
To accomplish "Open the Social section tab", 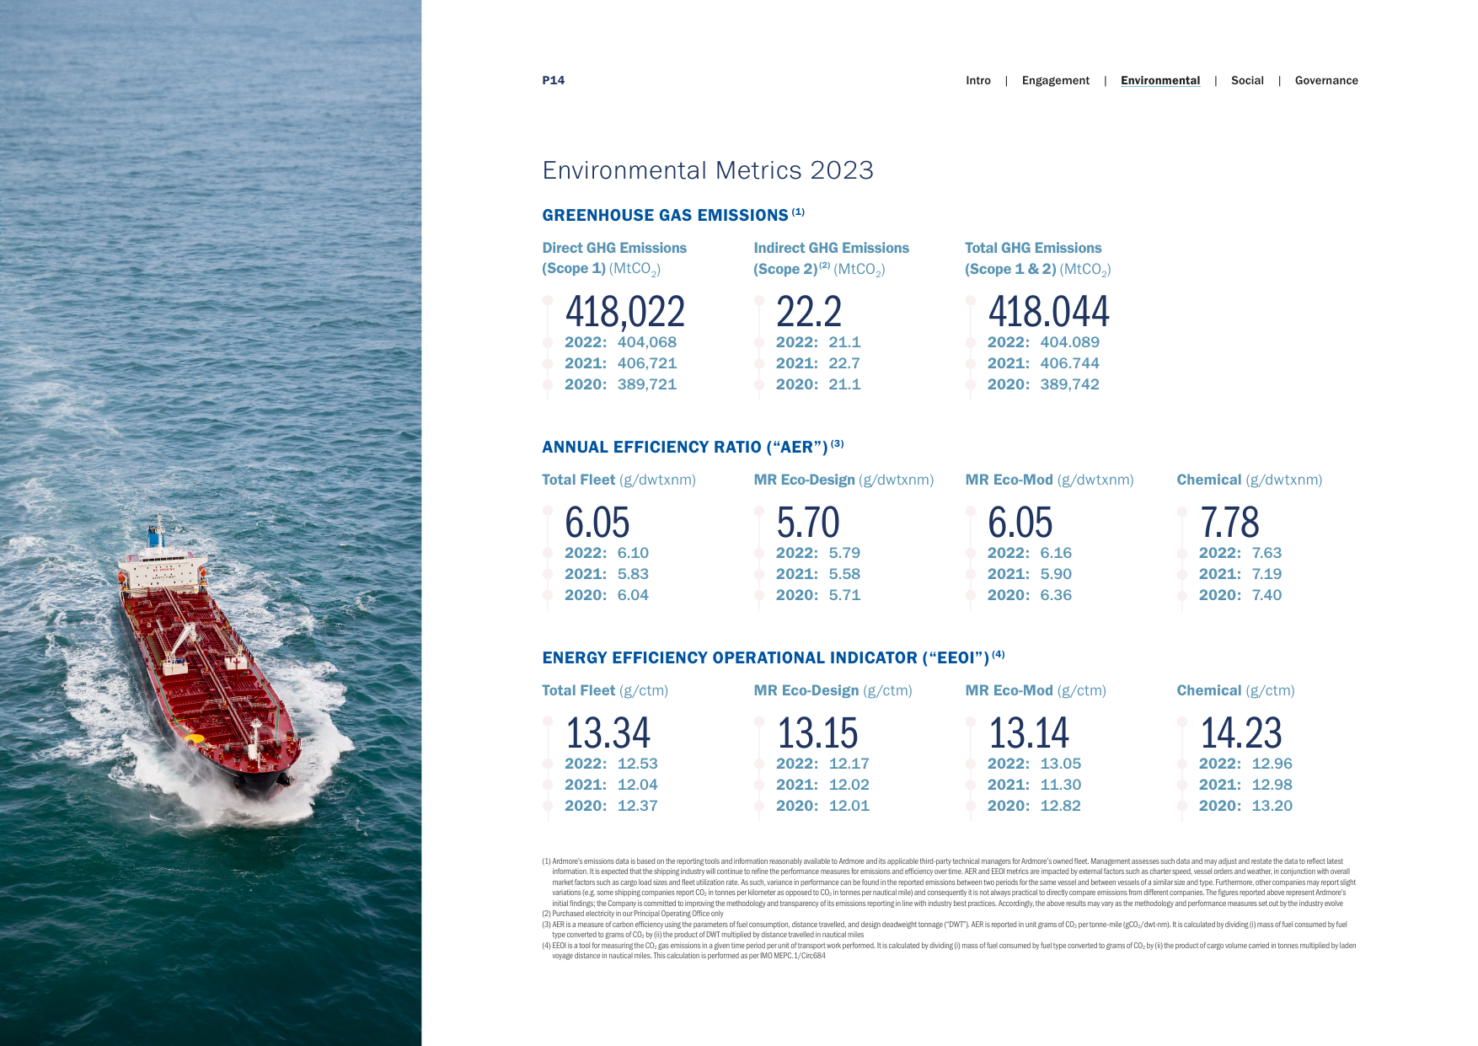I will tap(1247, 81).
